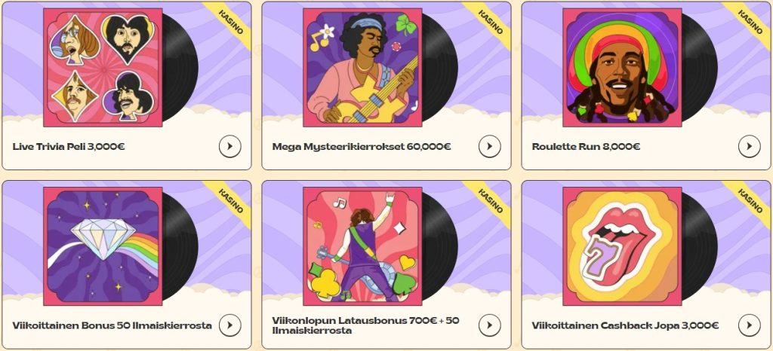This screenshot has height=351, width=773.
Task: Open the Live Trivia Peli 3,000€ title
Action: [69, 146]
